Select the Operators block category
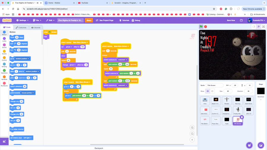This screenshot has height=150, width=267. (x=4, y=71)
